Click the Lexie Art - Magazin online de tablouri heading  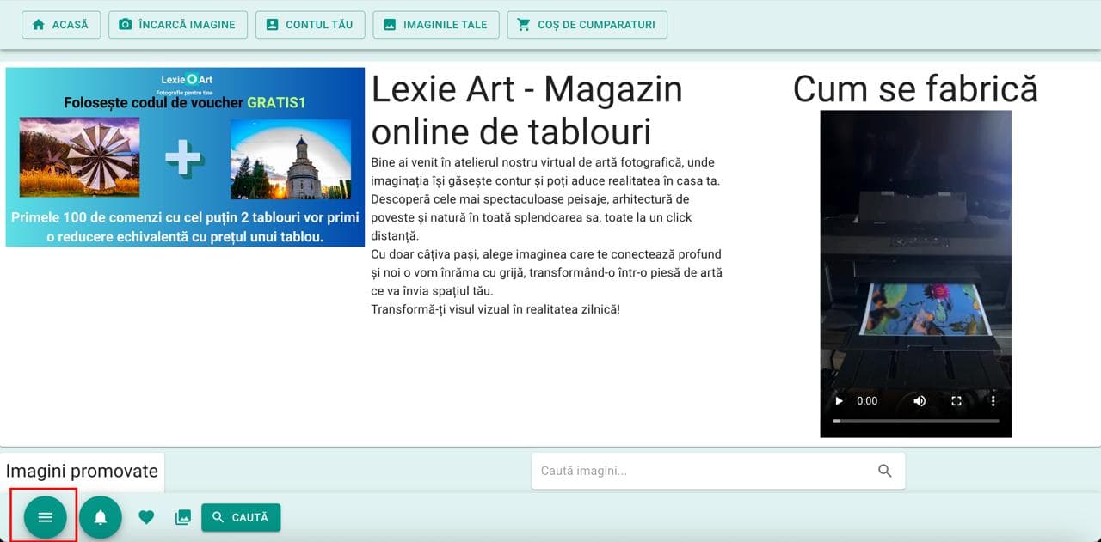coord(527,110)
